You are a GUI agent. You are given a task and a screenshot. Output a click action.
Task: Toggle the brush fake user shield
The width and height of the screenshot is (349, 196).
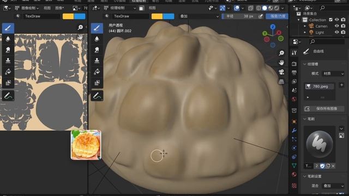[322, 166]
